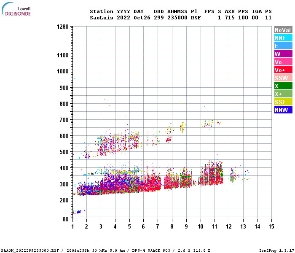This screenshot has height=253, width=295.
Task: Click the PS value 11
Action: coord(268,18)
